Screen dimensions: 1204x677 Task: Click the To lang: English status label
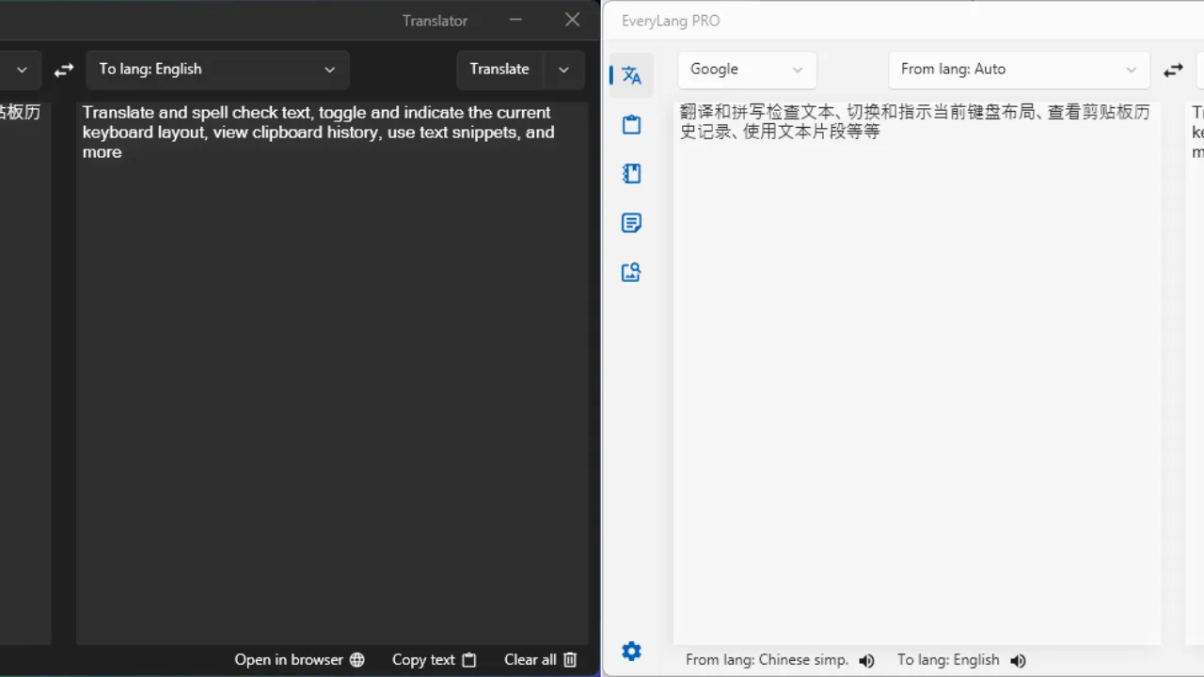point(948,660)
